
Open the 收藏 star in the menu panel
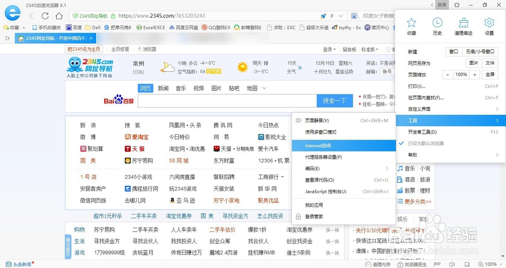click(x=411, y=23)
